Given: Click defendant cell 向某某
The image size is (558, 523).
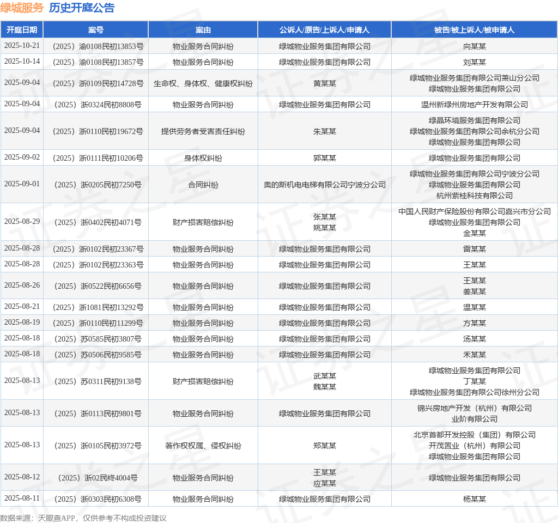Looking at the screenshot, I should coord(475,46).
